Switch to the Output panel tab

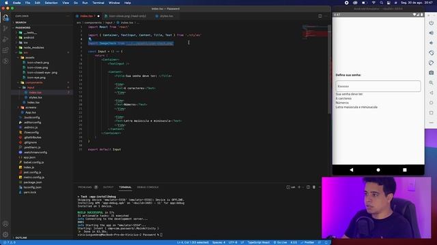coord(108,187)
